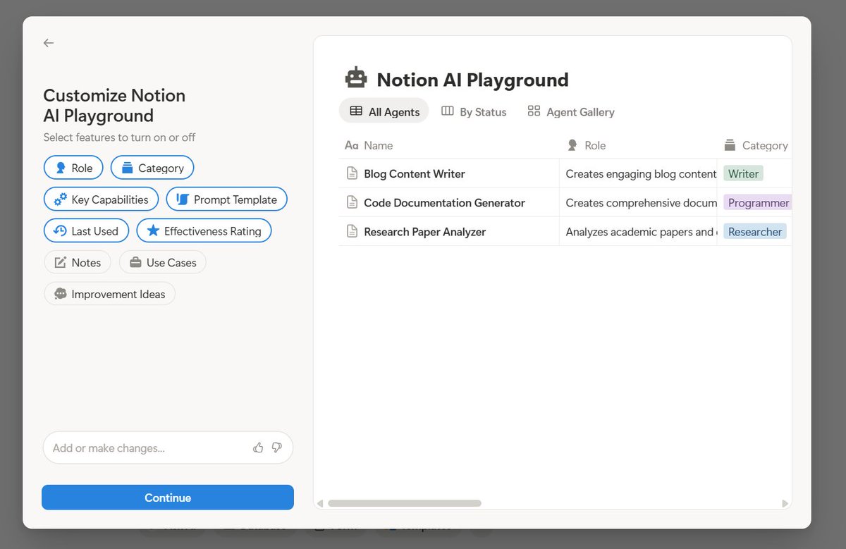The height and width of the screenshot is (549, 846).
Task: Enable the Use Cases feature
Action: pyautogui.click(x=163, y=262)
